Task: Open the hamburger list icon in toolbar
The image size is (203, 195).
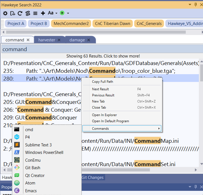Action: click(x=35, y=13)
